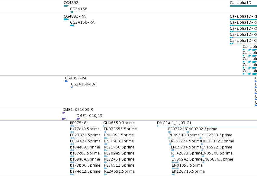
Task: Select EN01055.5prime EST label
Action: (187, 165)
